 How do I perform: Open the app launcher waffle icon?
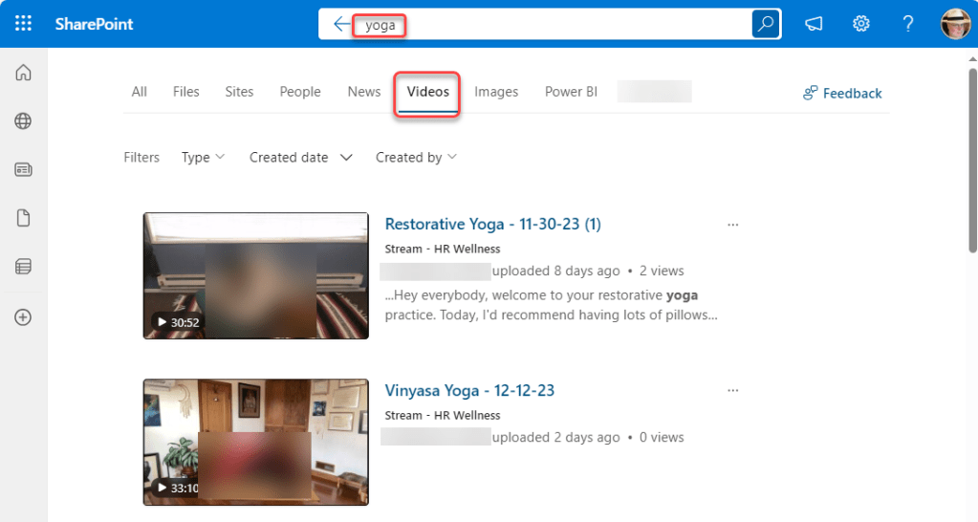tap(24, 24)
